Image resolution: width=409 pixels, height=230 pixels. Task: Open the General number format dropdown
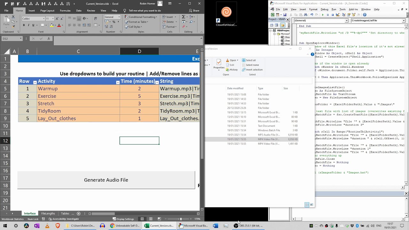click(x=119, y=17)
